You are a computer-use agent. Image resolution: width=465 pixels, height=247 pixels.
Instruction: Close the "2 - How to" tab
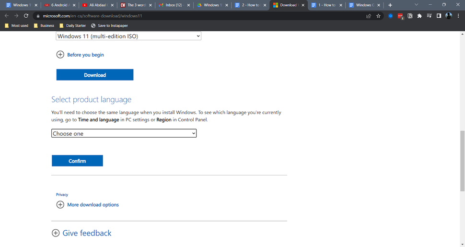265,5
